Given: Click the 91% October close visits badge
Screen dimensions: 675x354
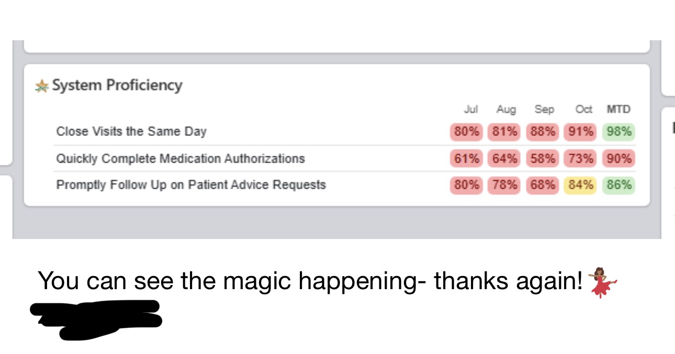Looking at the screenshot, I should [580, 132].
